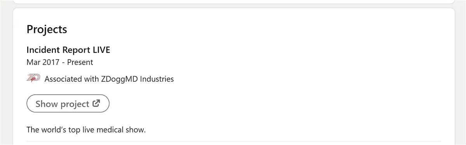
Task: Click the word Industries after ZDoggMD
Action: [157, 79]
